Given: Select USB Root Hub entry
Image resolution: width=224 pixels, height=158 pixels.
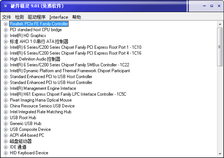Looking at the screenshot, I should (x=23, y=118).
